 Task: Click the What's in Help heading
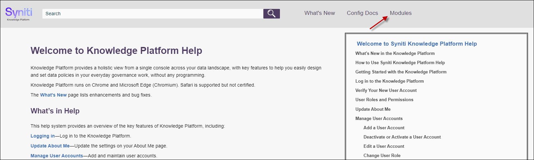click(55, 111)
